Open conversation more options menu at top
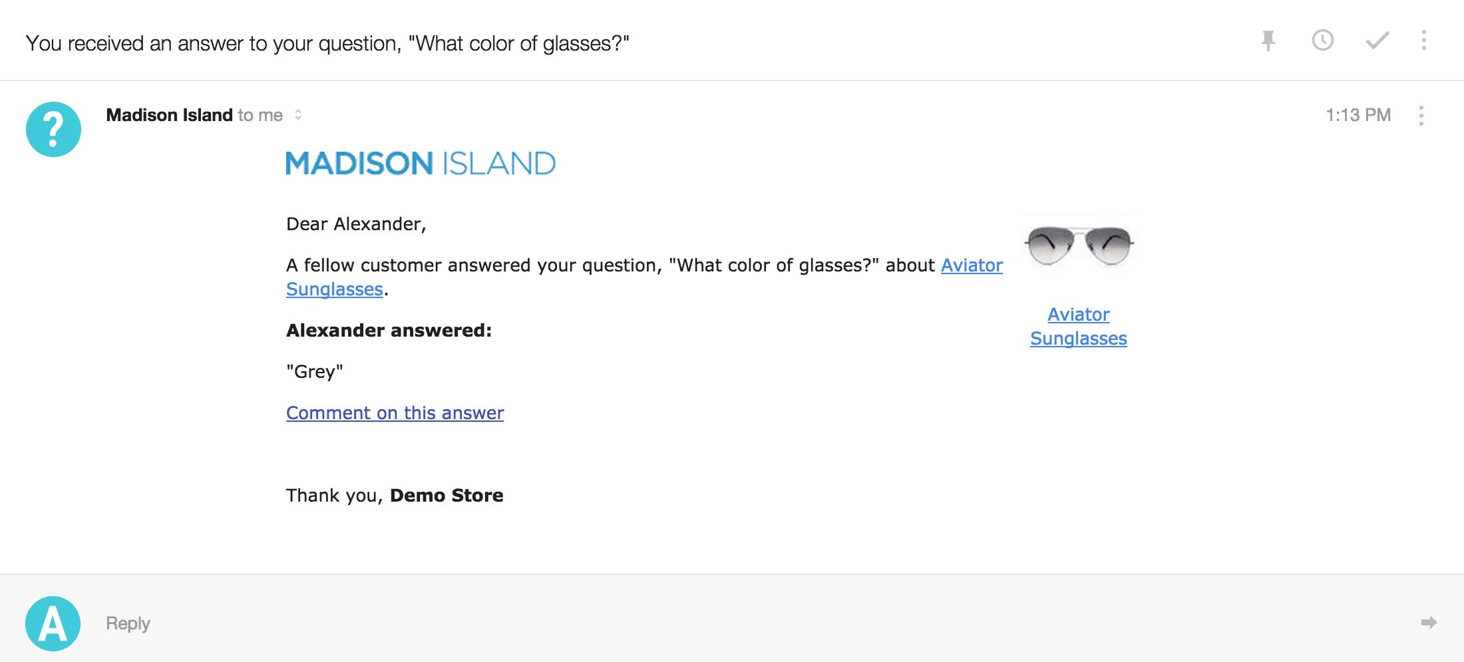Viewport: 1464px width, 662px height. click(x=1423, y=41)
